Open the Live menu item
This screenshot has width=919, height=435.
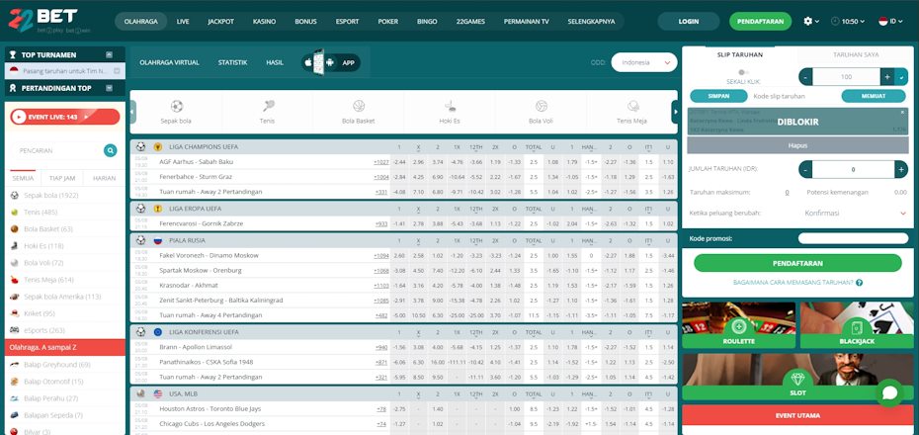tap(183, 21)
